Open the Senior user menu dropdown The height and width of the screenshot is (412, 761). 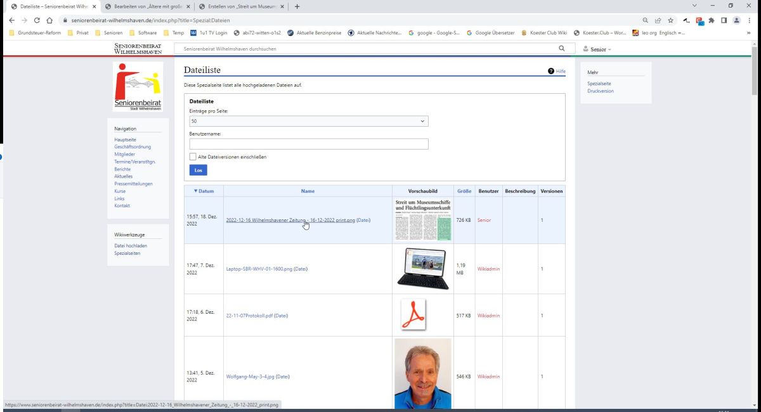point(597,49)
